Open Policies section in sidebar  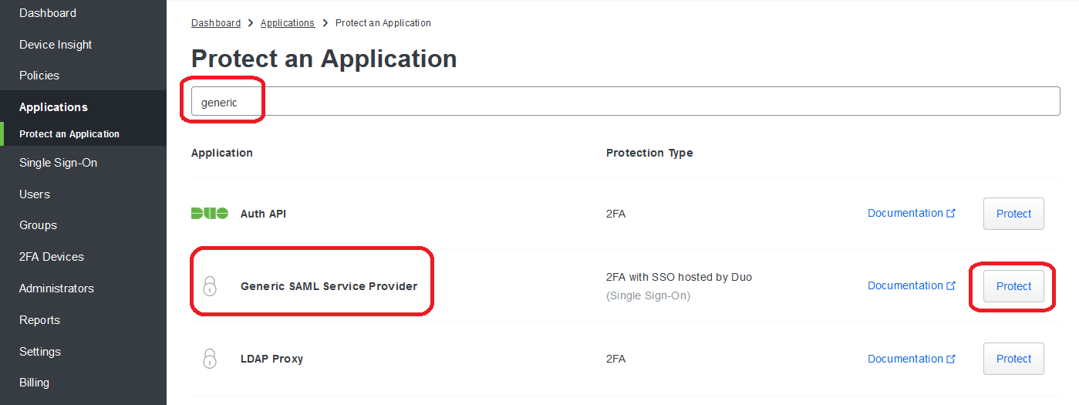click(39, 76)
